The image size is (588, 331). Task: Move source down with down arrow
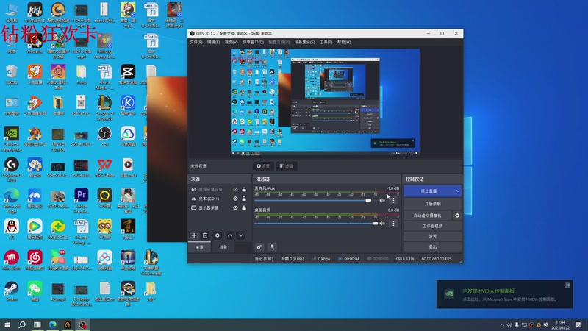click(x=241, y=235)
